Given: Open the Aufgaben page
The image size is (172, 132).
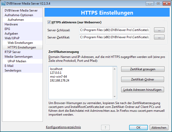Looking at the screenshot, I should [x=23, y=34].
